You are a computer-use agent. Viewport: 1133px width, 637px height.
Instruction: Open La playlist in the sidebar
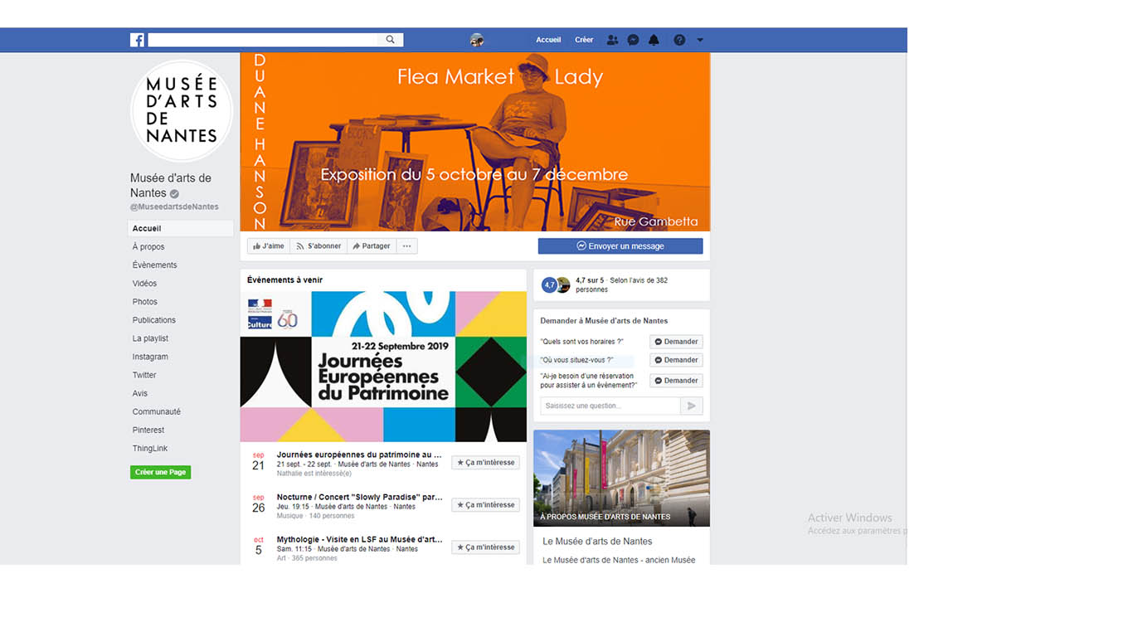pos(150,338)
